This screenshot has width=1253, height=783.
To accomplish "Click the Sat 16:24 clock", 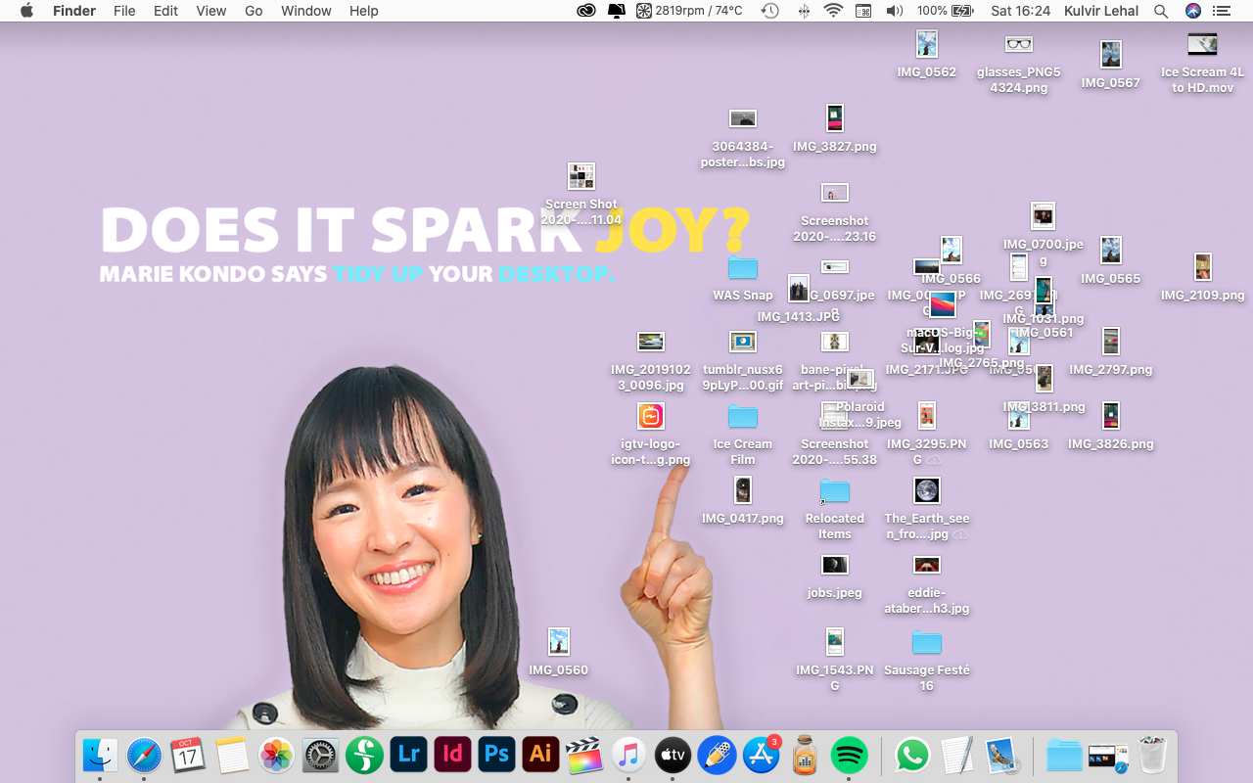I will pos(1020,11).
